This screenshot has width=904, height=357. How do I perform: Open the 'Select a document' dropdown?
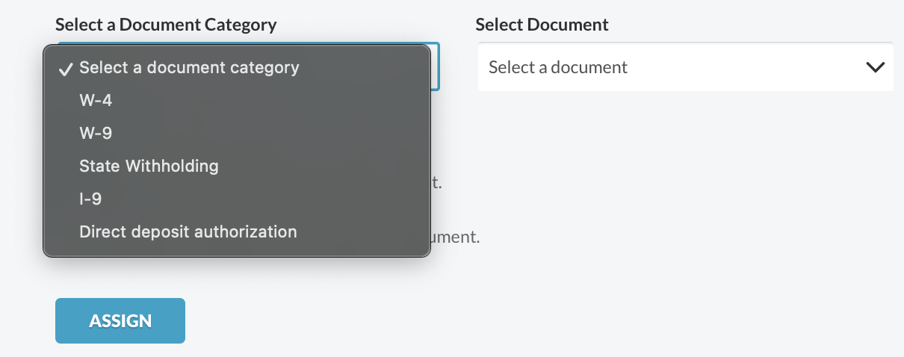685,67
